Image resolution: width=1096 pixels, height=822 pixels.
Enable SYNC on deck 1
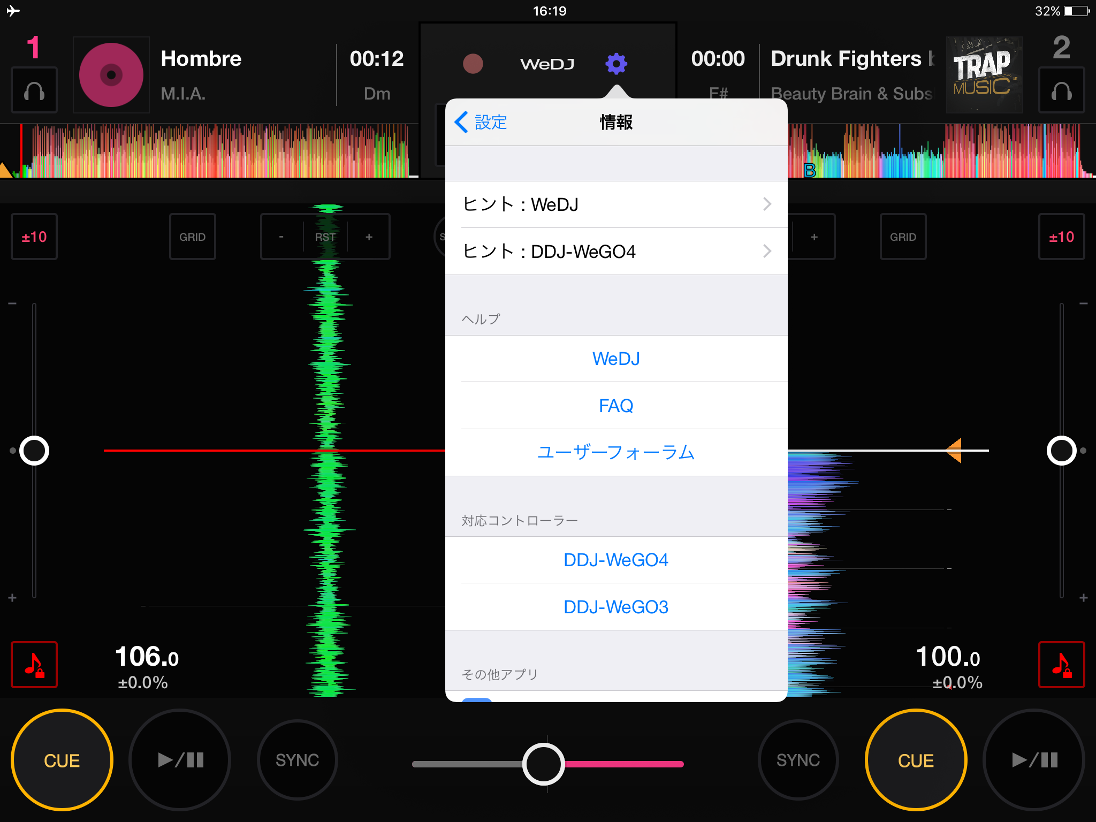(x=298, y=760)
